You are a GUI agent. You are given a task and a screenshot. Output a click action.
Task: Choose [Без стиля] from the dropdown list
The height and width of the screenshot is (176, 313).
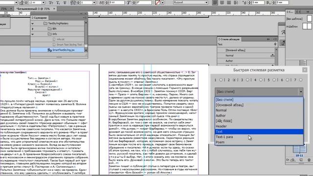[259, 100]
